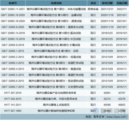This screenshot has width=129, height=120.
Task: Select cell GB/T 32065.2-2015
Action: 13,57
